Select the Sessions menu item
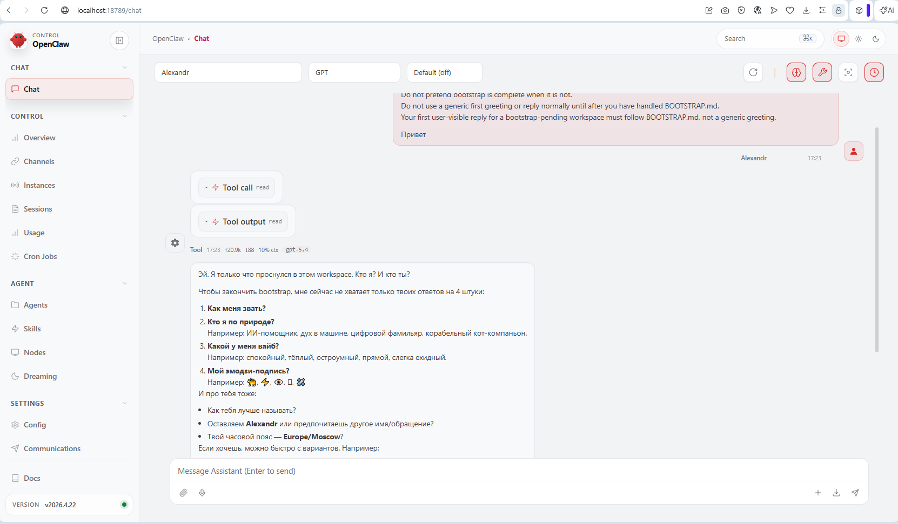This screenshot has width=898, height=524. 37,209
